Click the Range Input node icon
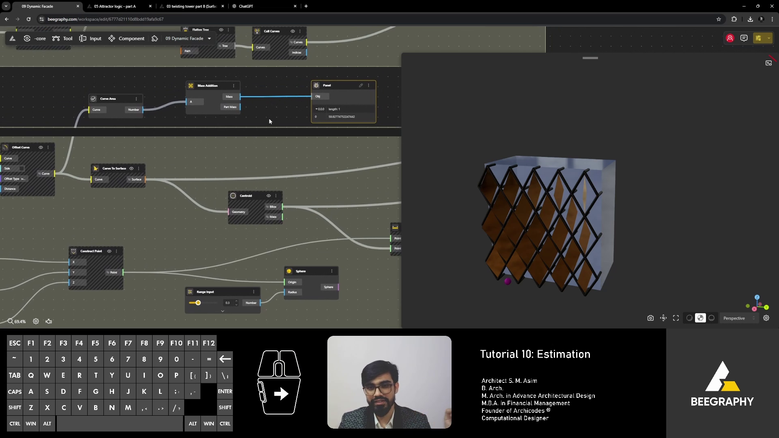 pos(190,292)
